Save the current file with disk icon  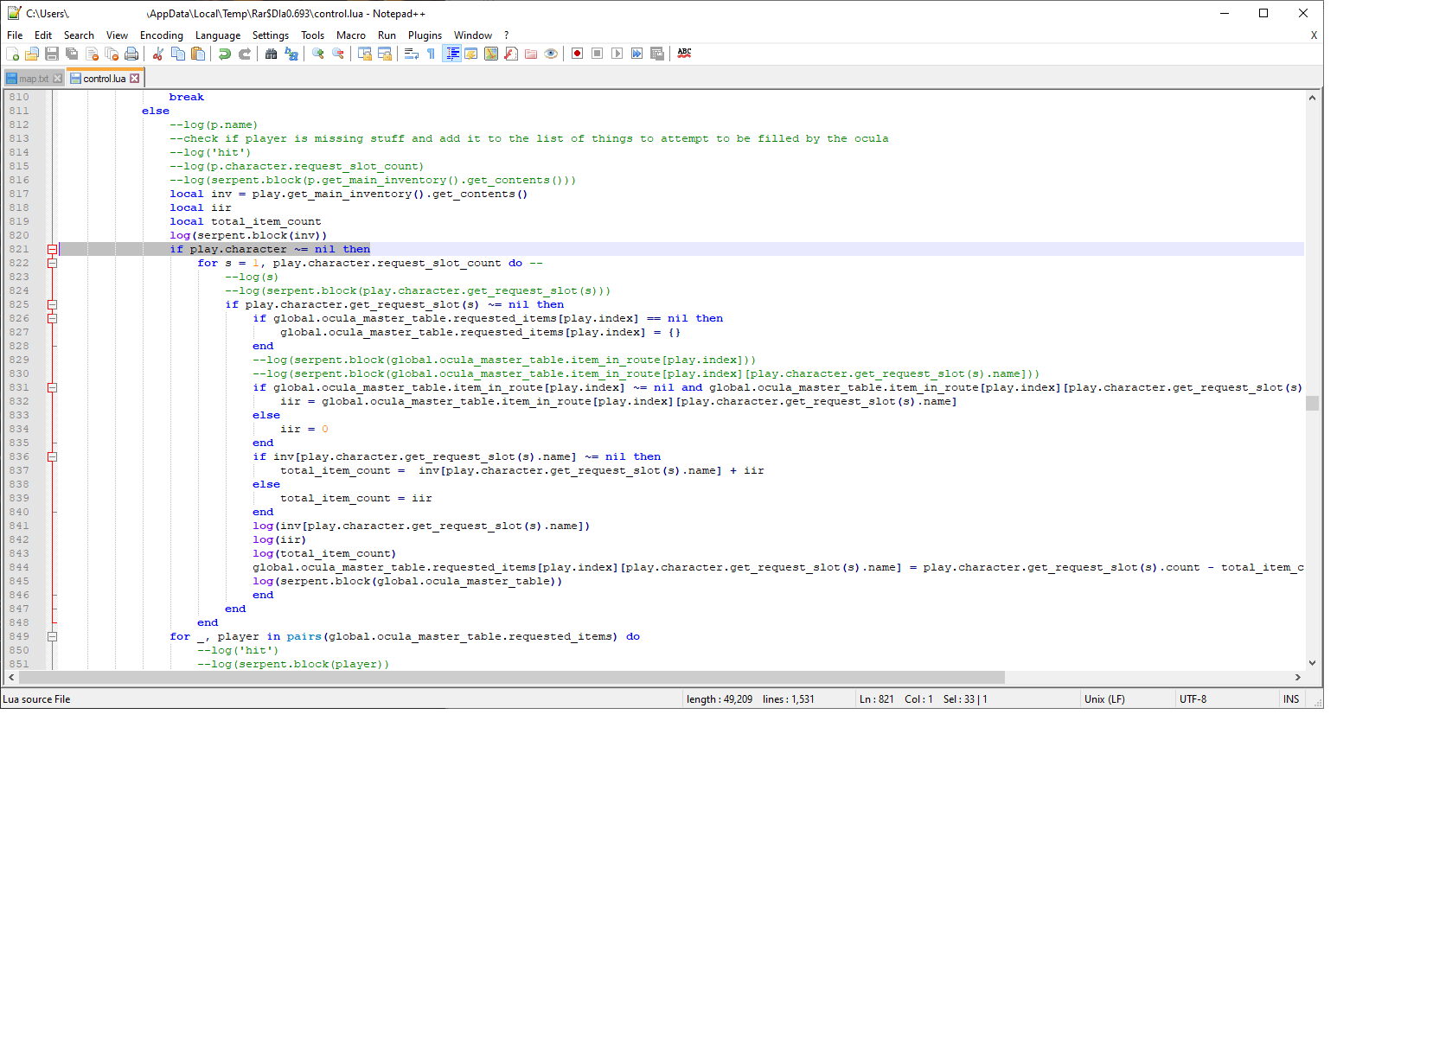tap(52, 54)
